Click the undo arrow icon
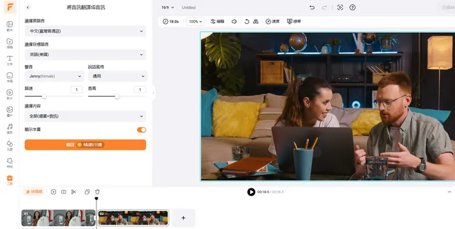This screenshot has height=229, width=455. click(312, 7)
